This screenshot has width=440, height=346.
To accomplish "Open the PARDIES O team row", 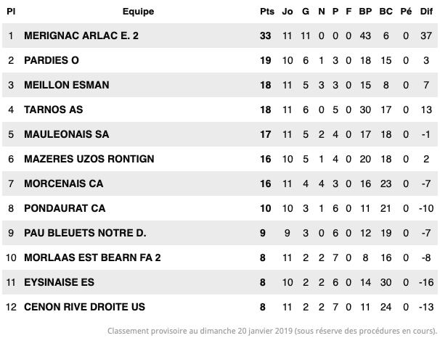I will pos(220,60).
